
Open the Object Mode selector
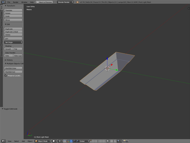tap(42, 141)
